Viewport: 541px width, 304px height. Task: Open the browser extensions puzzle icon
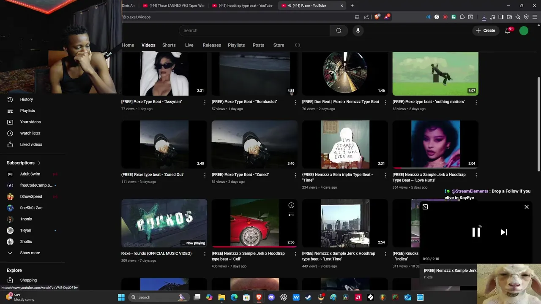coord(462,17)
